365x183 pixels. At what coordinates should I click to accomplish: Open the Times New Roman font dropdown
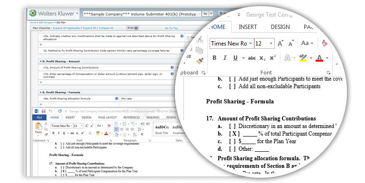tap(250, 44)
